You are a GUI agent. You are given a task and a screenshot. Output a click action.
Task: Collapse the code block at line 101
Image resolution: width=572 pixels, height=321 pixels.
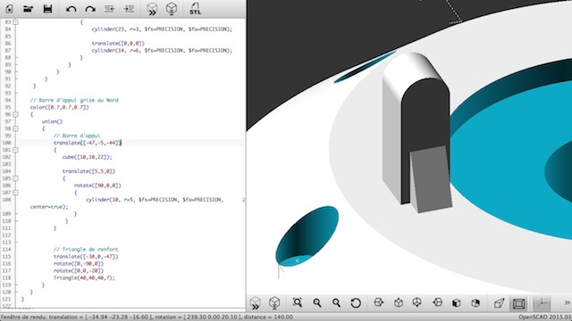15,150
